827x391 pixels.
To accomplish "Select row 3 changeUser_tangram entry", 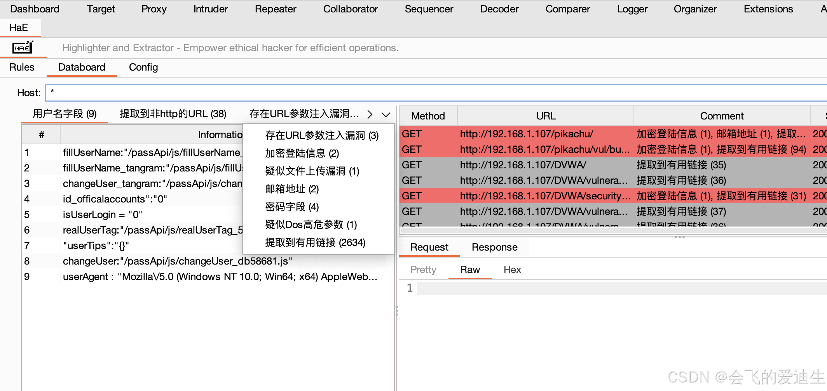I will pos(132,183).
